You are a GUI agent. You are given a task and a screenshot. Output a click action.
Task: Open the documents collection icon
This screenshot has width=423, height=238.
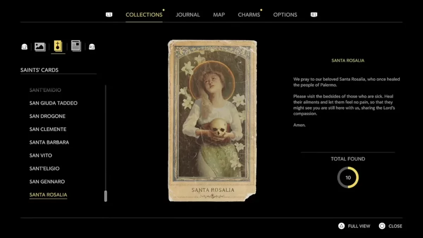click(x=76, y=46)
